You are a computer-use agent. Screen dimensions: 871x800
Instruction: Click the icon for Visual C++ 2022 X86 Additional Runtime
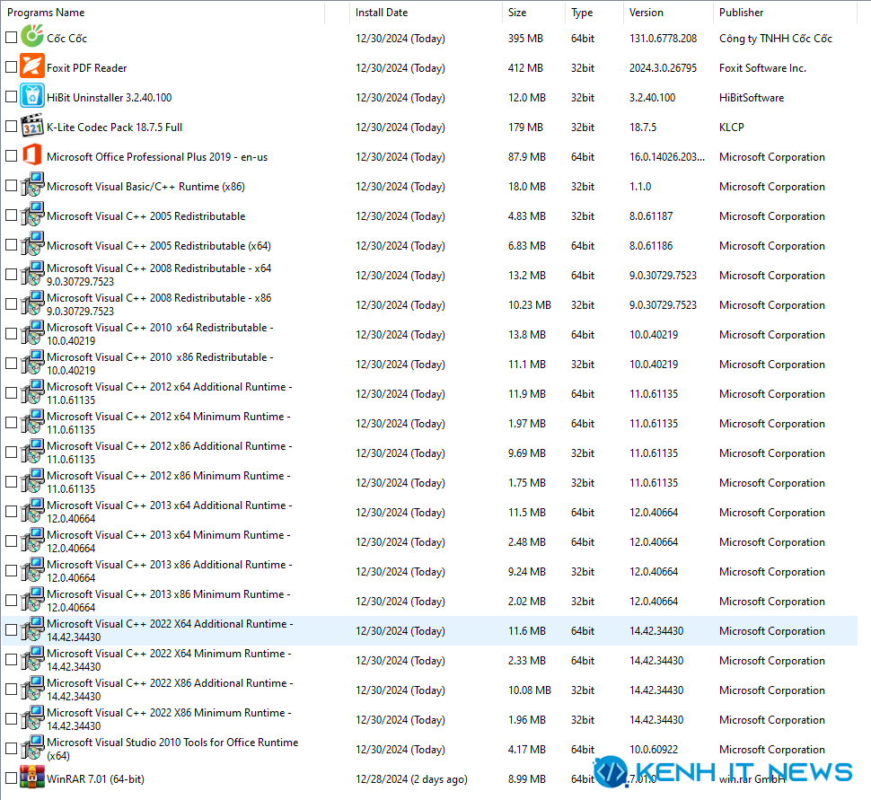[x=32, y=688]
